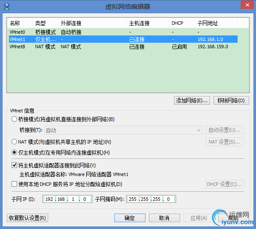Confirm with the 确定 button
This screenshot has width=256, height=229.
[x=130, y=218]
